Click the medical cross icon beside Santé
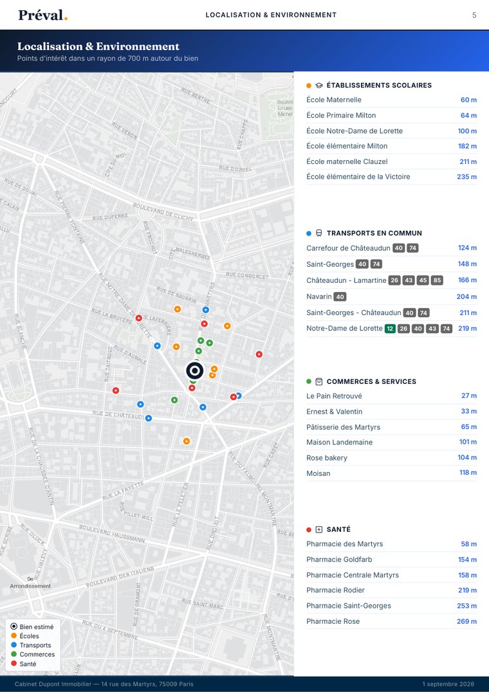This screenshot has width=489, height=692. (319, 529)
